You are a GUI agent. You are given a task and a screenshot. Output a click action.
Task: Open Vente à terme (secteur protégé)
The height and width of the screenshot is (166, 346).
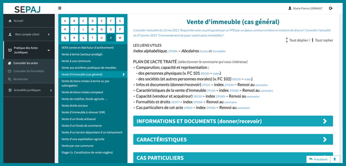(82, 54)
